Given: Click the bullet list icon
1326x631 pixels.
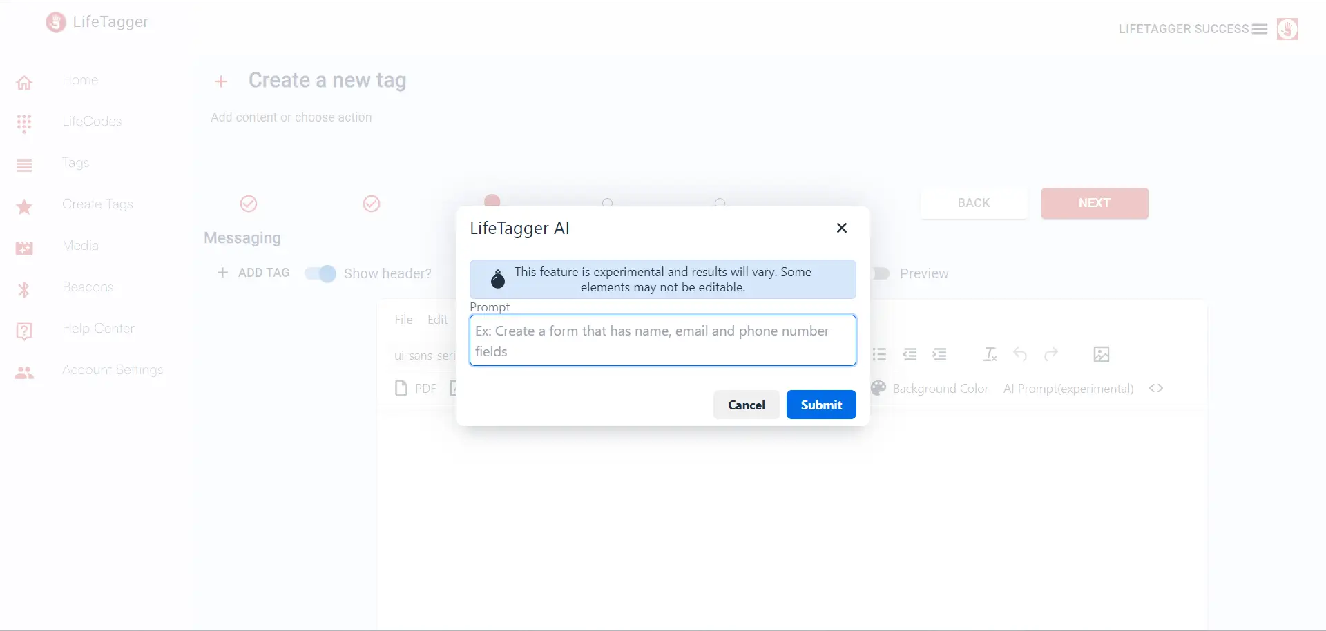Looking at the screenshot, I should (x=879, y=354).
